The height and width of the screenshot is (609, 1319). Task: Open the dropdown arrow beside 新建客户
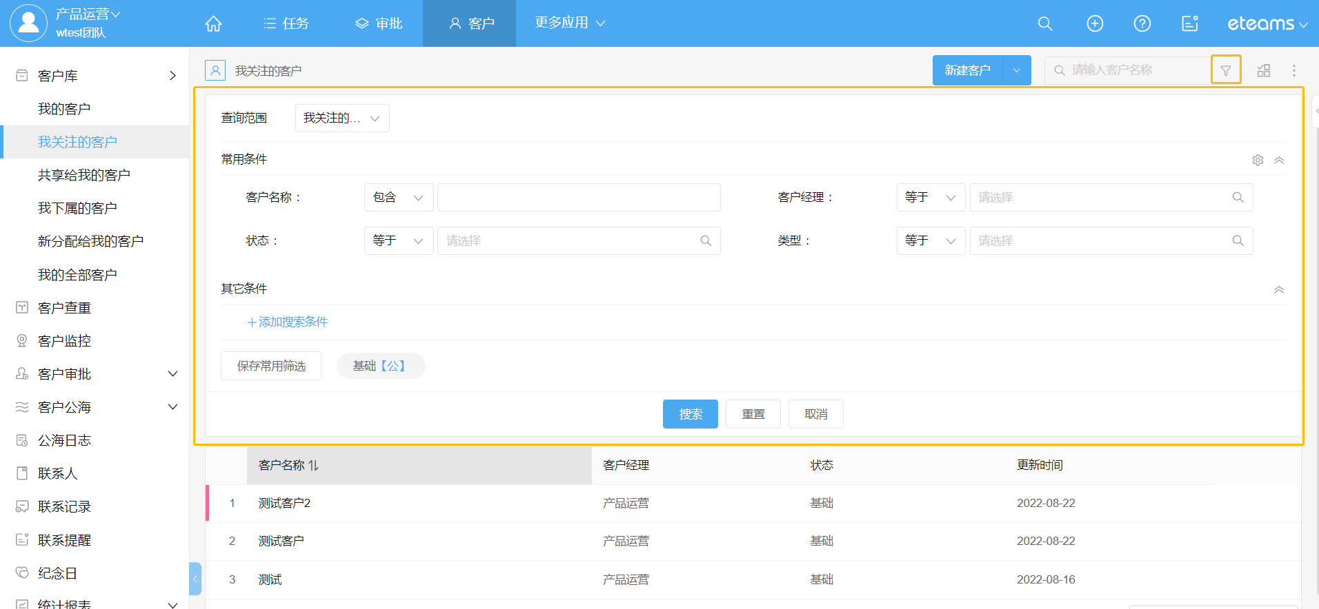coord(1017,70)
